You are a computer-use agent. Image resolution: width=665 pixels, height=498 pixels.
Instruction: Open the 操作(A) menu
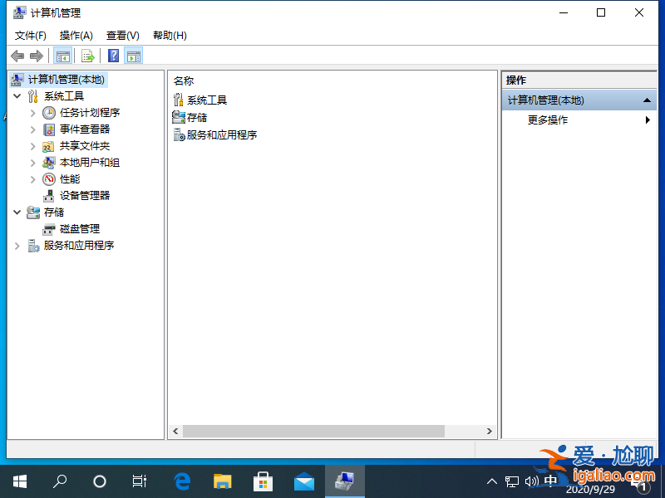click(76, 35)
